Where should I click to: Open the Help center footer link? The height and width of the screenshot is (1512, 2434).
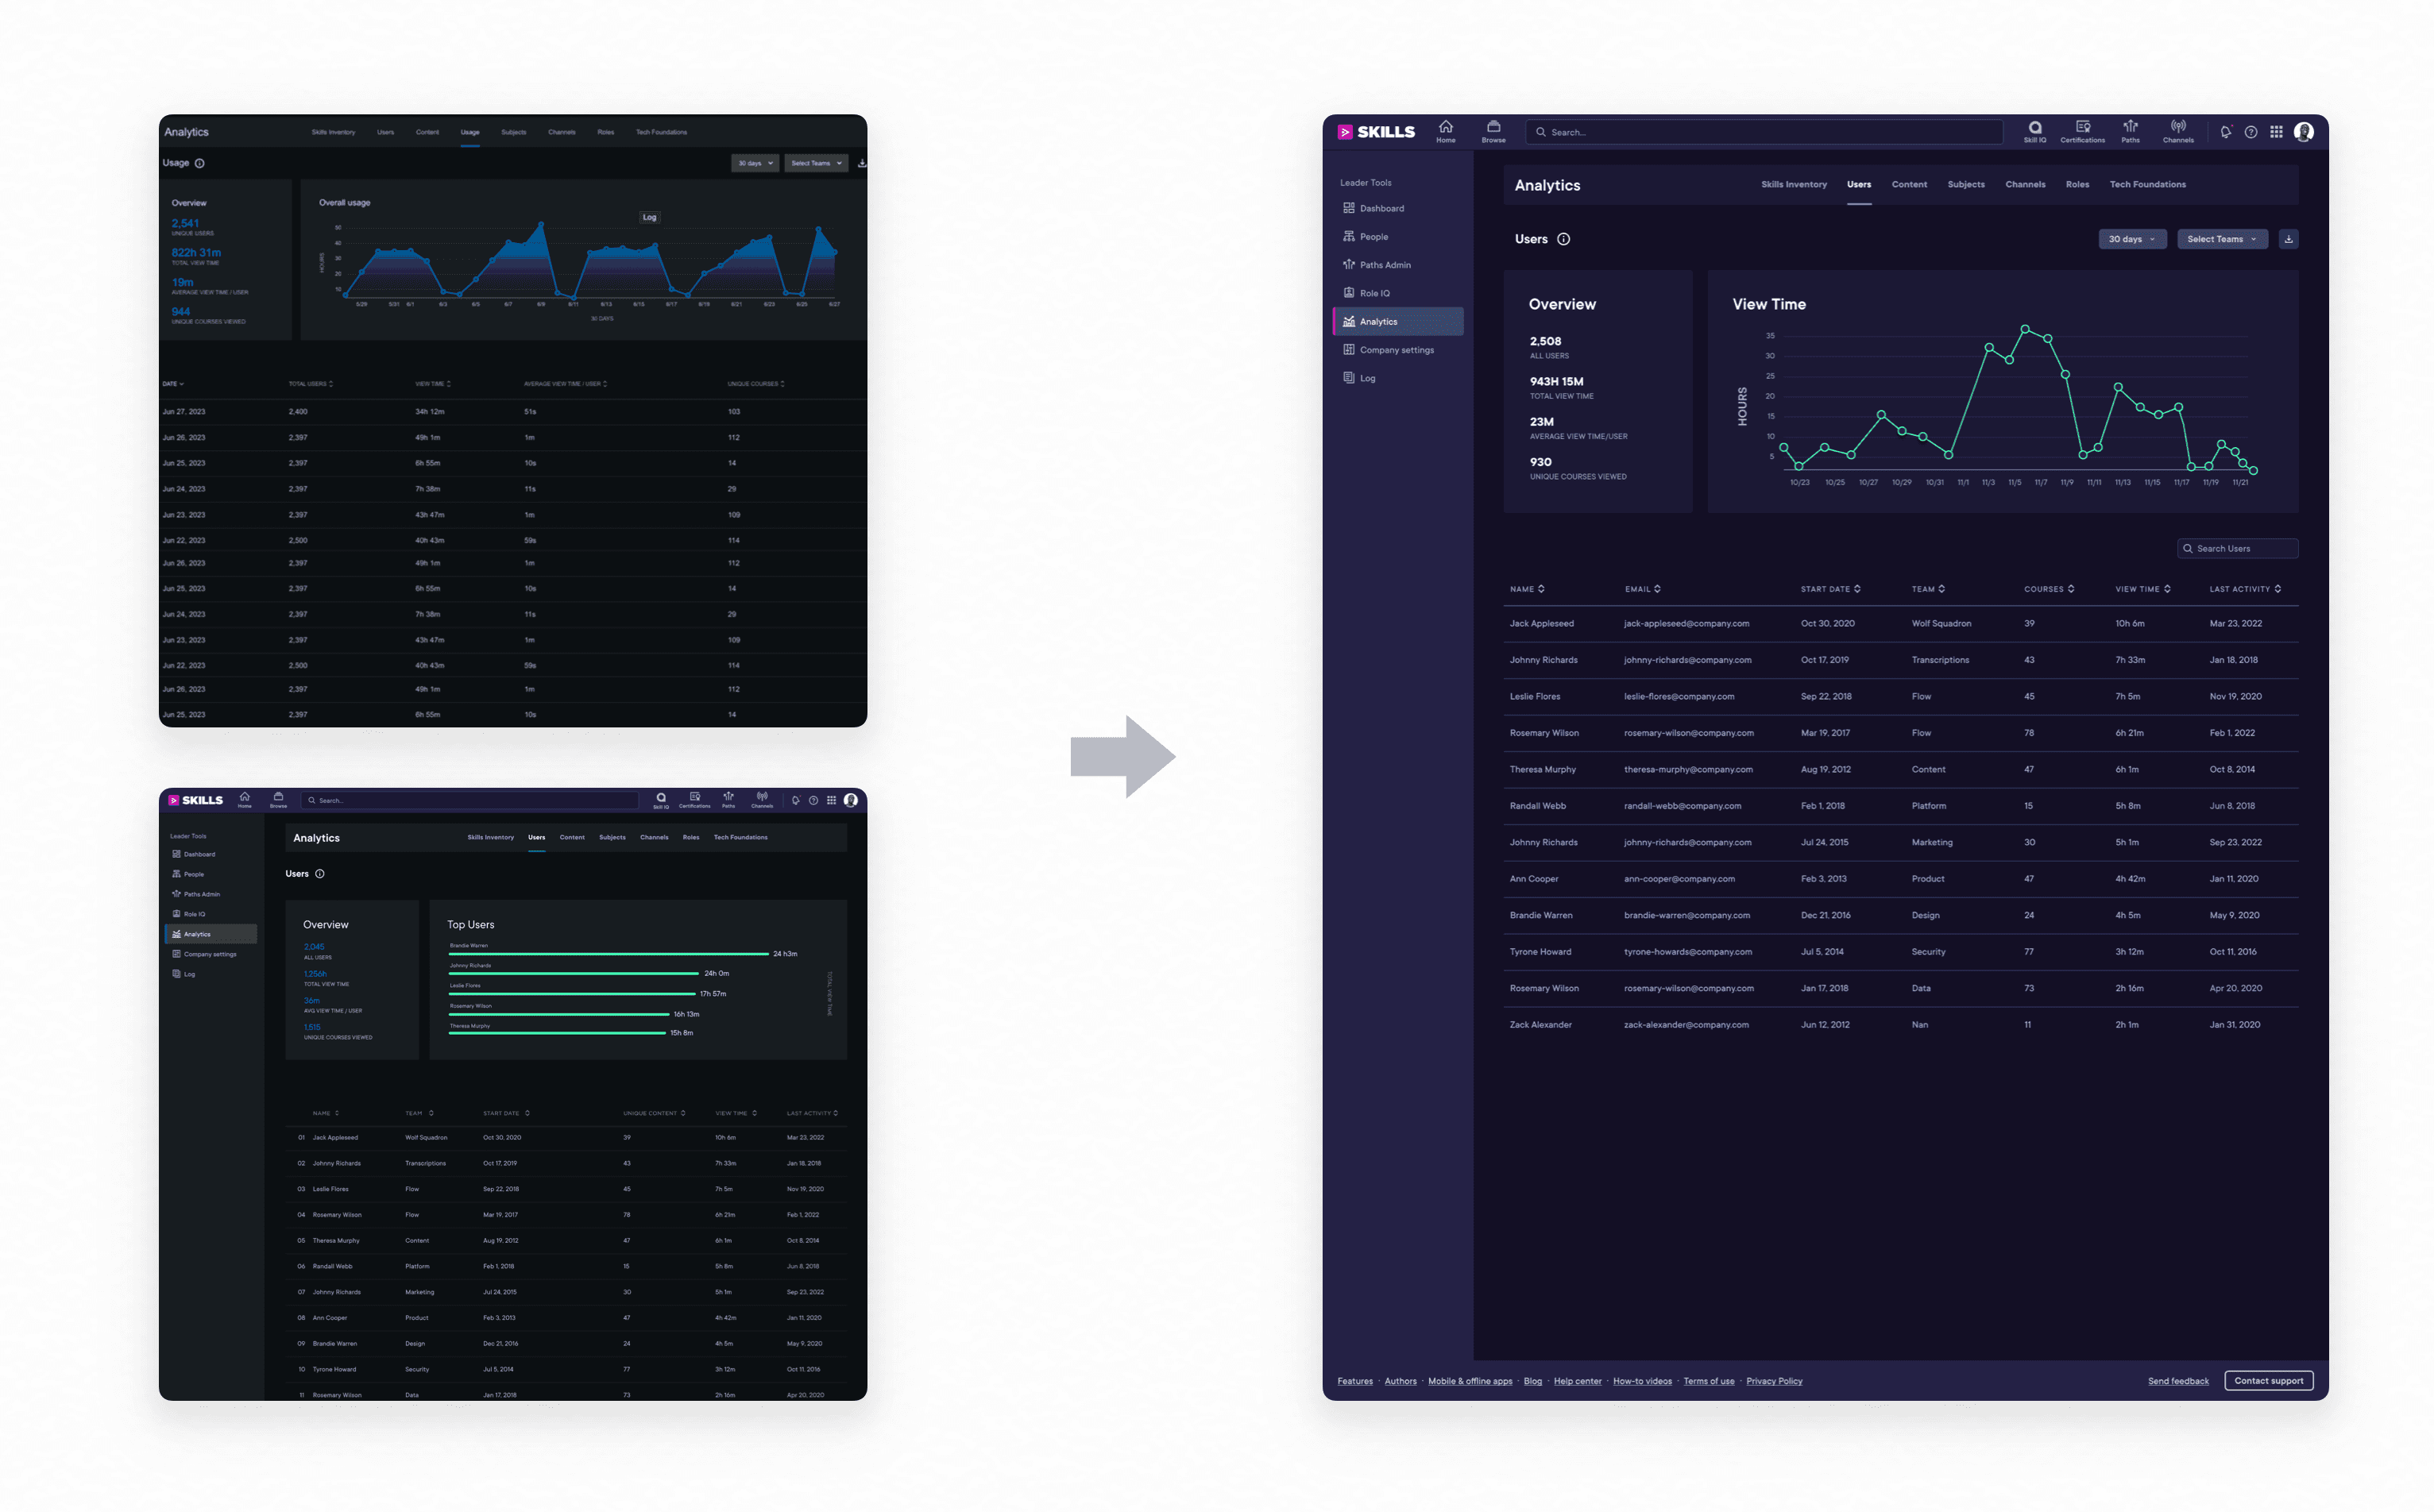point(1577,1381)
